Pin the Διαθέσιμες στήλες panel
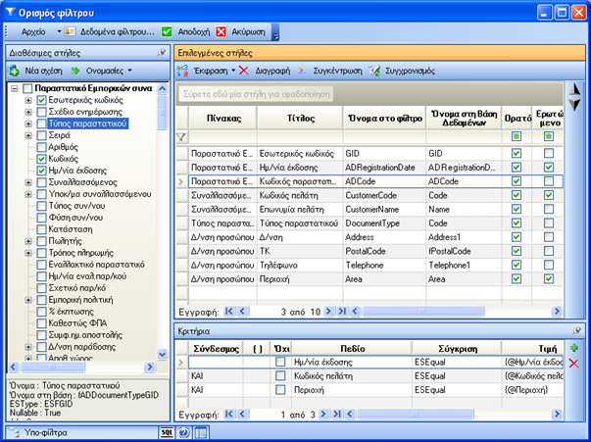Viewport: 591px width, 442px height. pos(162,53)
